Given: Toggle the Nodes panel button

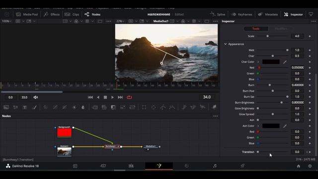Looking at the screenshot, I should pyautogui.click(x=92, y=14).
